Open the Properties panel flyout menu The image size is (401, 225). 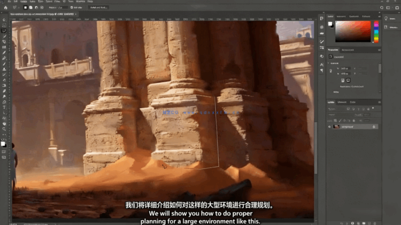tap(379, 50)
